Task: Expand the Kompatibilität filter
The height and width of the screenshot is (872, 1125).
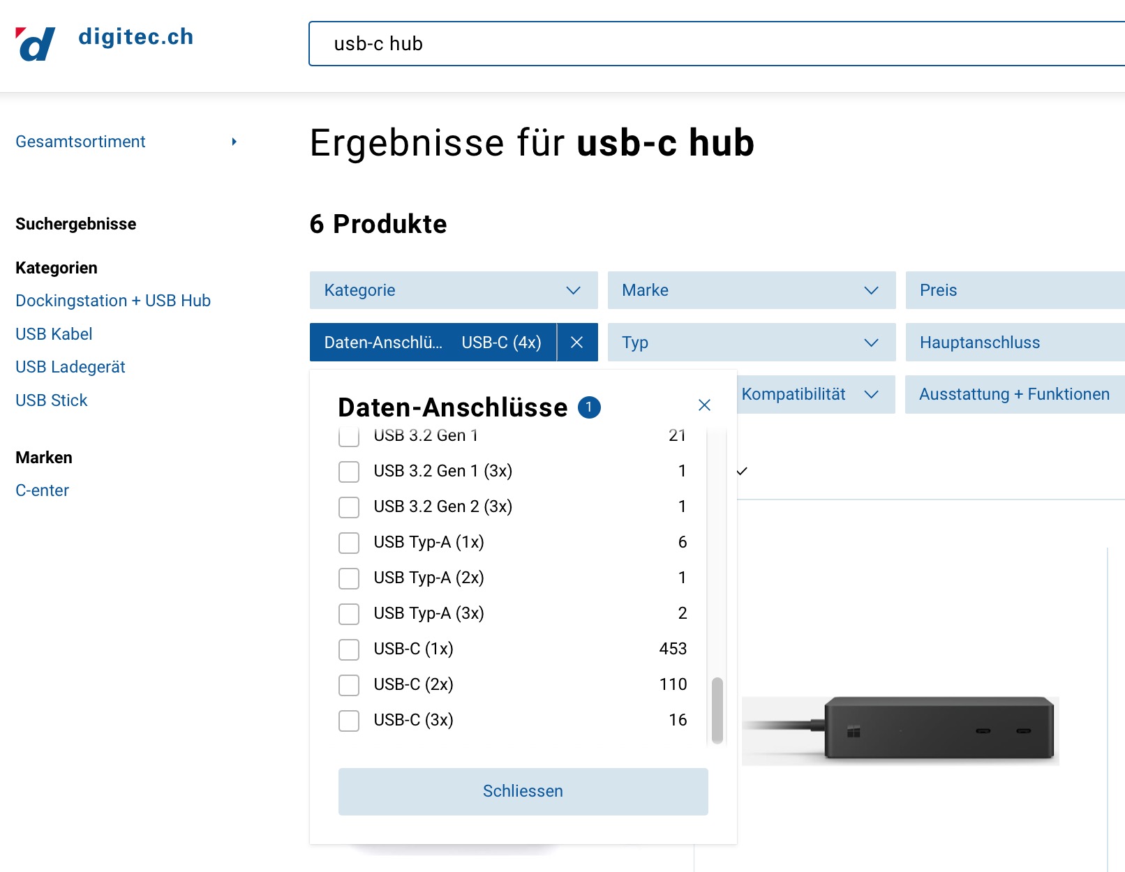Action: (x=810, y=395)
